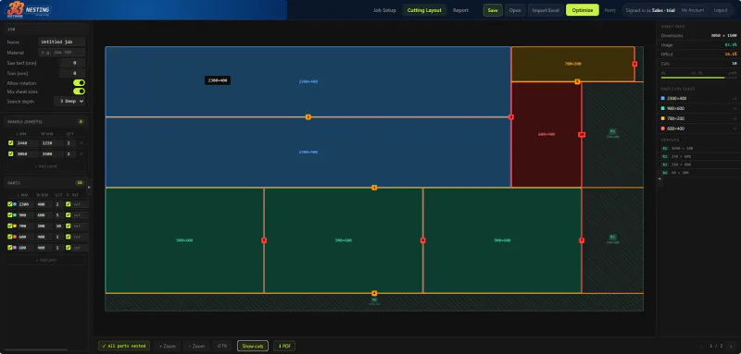The width and height of the screenshot is (741, 354).
Task: Uncheck the enable checkbox for part 2300 × 400
Action: 10,204
